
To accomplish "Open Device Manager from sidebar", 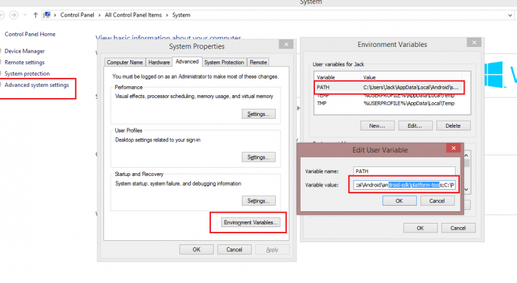I will 25,50.
